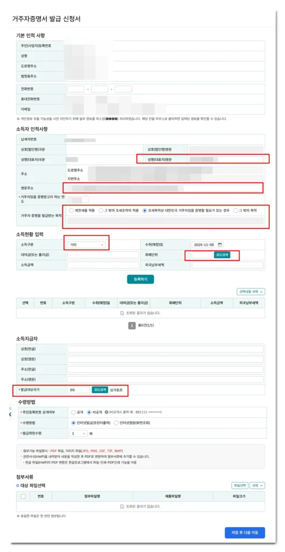This screenshot has width=285, height=552.
Task: Click the 삭제 button in 첨부서류
Action: coord(257,486)
